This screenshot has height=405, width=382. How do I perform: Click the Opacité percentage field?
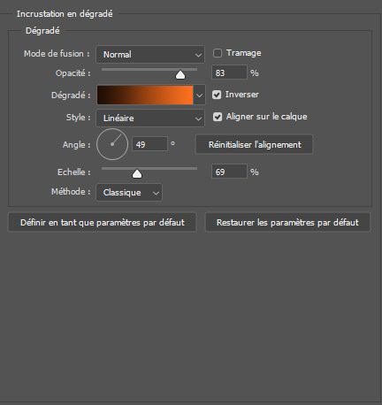pyautogui.click(x=229, y=73)
